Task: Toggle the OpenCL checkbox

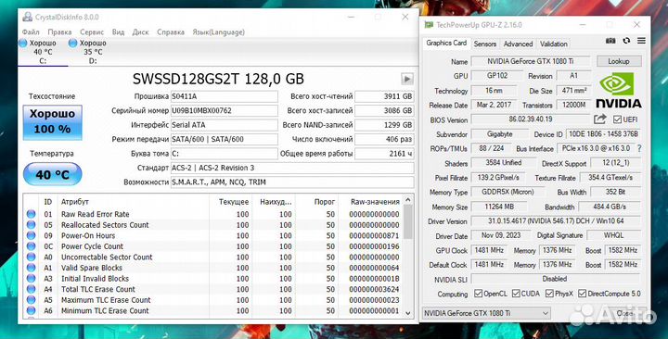Action: point(479,294)
